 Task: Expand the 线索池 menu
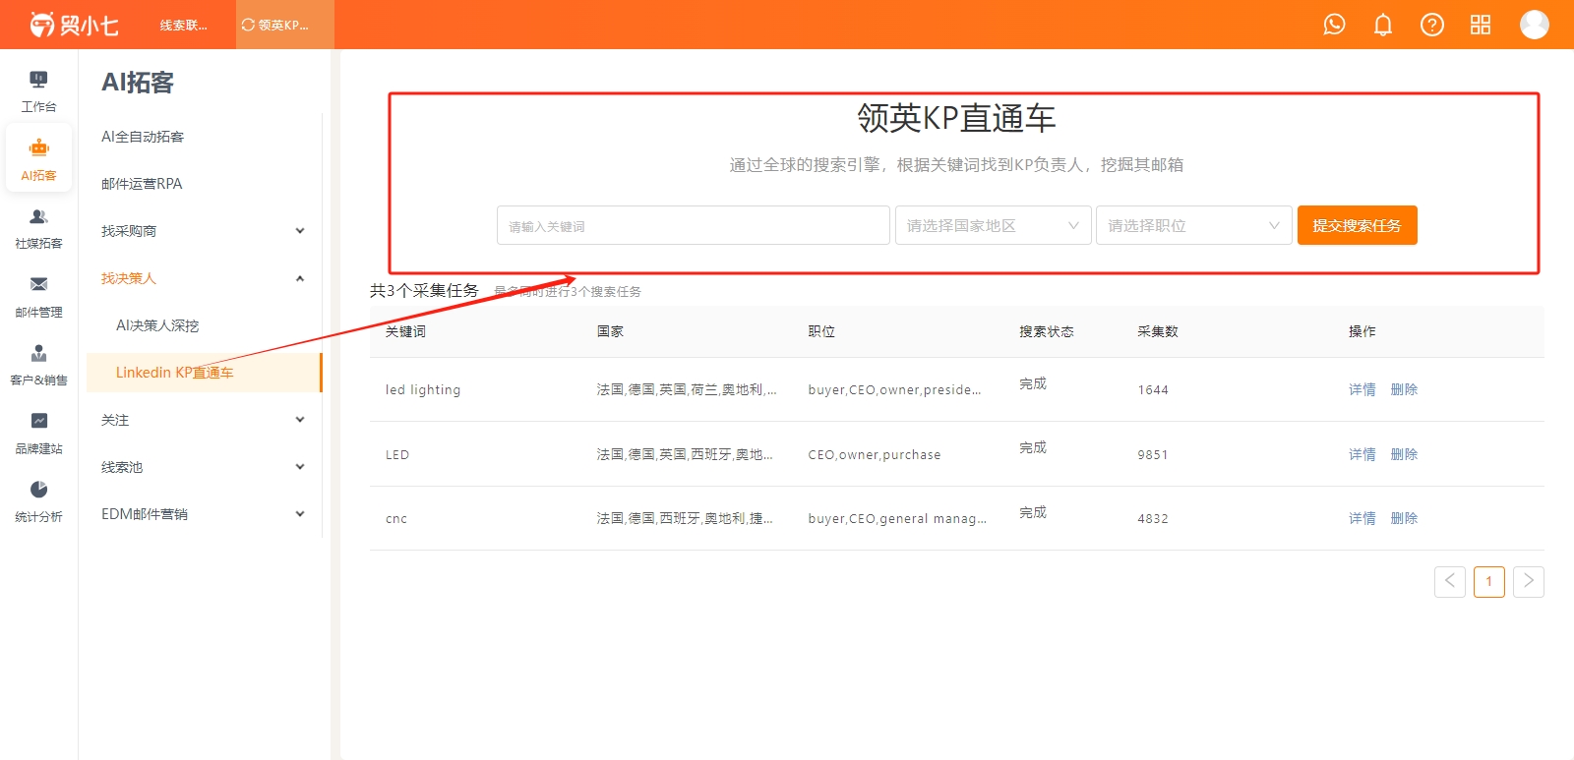click(x=204, y=467)
